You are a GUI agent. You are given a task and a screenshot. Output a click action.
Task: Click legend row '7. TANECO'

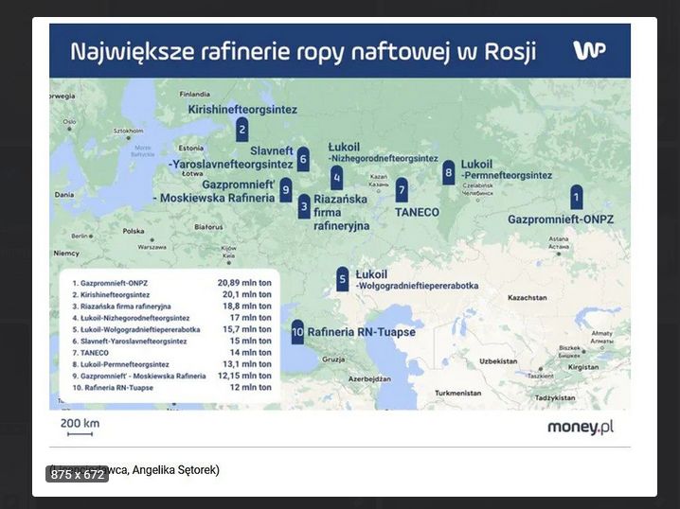pyautogui.click(x=171, y=353)
